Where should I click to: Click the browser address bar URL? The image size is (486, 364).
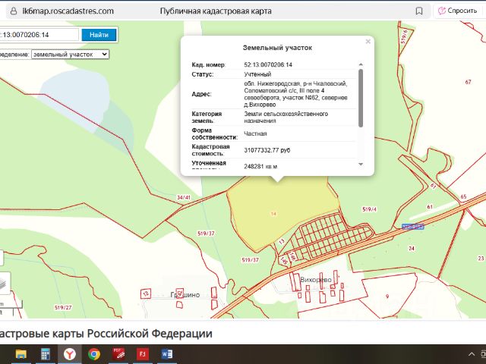68,11
